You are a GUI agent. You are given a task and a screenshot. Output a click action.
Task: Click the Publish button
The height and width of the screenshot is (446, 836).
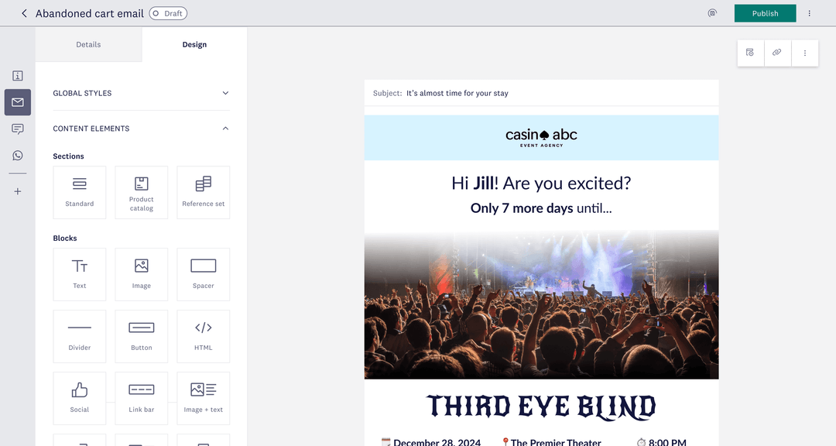click(x=765, y=13)
